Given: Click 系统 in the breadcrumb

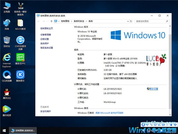Looking at the screenshot, I should [91, 21].
